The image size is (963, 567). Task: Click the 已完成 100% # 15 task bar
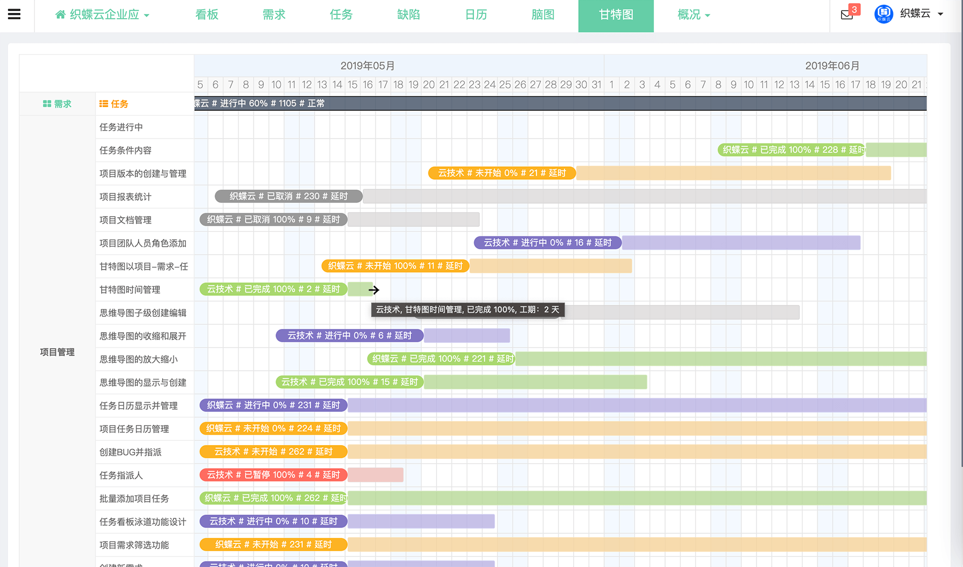pos(350,382)
